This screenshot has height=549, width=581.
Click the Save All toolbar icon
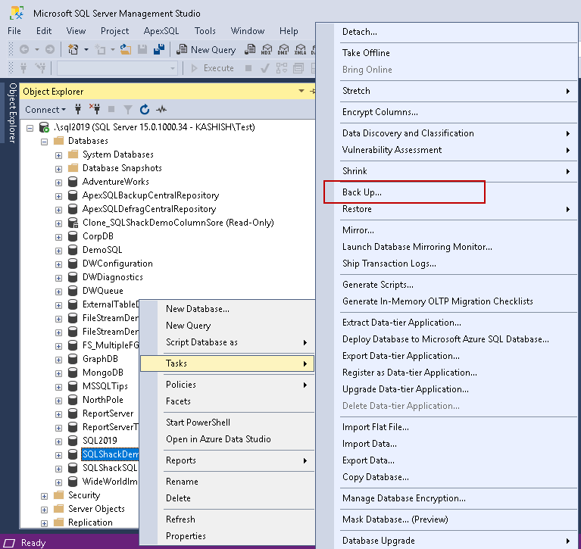coord(159,50)
